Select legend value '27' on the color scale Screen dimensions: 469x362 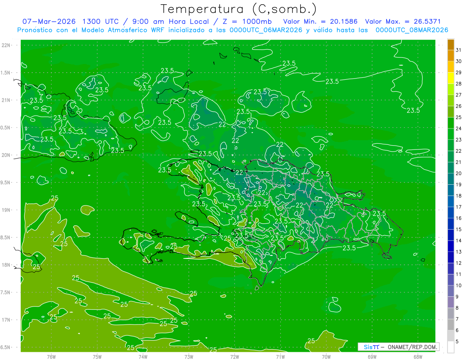[459, 95]
